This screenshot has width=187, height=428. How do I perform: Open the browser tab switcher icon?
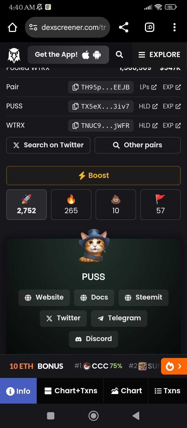[x=149, y=27]
